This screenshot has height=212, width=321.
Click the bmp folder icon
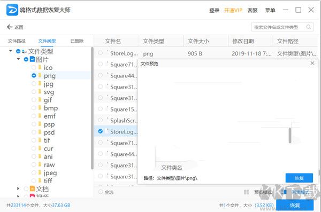[x=40, y=108]
